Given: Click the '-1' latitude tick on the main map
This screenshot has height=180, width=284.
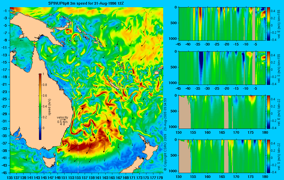Looking at the screenshot, I should tap(5, 11).
